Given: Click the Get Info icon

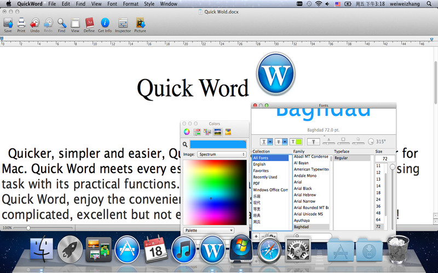Looking at the screenshot, I should tap(105, 23).
